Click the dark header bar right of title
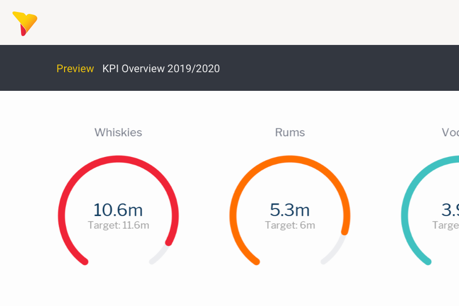 point(335,68)
